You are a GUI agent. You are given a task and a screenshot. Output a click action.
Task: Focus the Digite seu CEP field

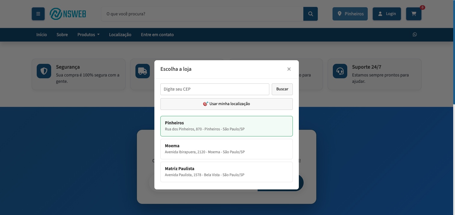coord(215,89)
